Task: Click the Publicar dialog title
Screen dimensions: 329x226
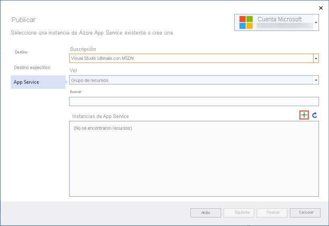Action: (23, 20)
